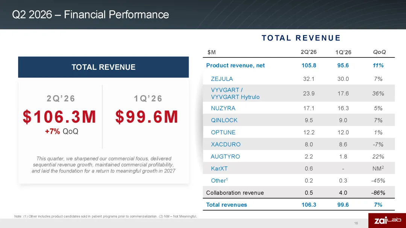Screen dimensions: 406x228
Task: Click the KarXT row label
Action: click(x=219, y=169)
